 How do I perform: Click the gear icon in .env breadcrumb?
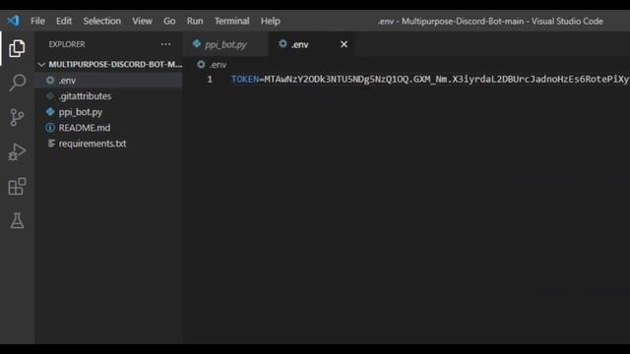pos(201,64)
